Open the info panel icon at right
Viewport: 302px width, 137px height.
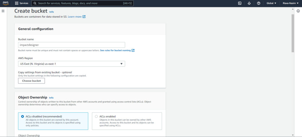coord(298,11)
